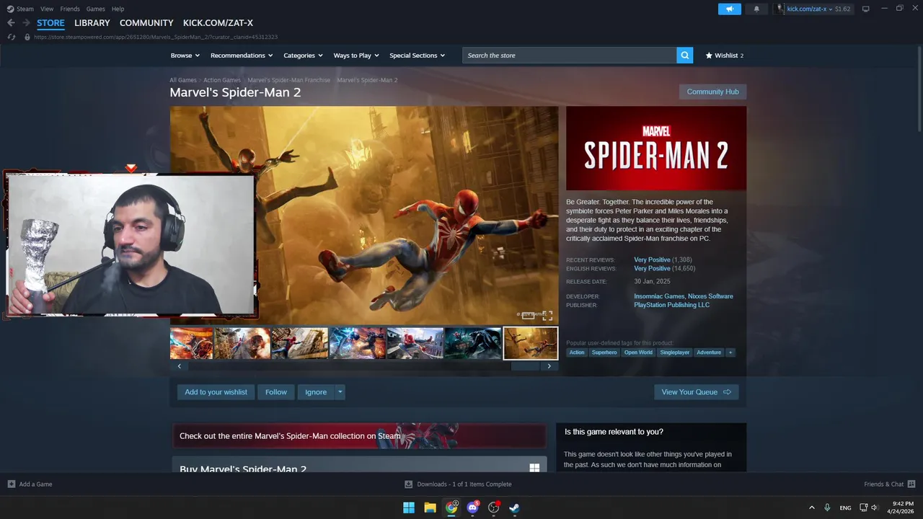Click the Add a Game plus icon

point(11,484)
